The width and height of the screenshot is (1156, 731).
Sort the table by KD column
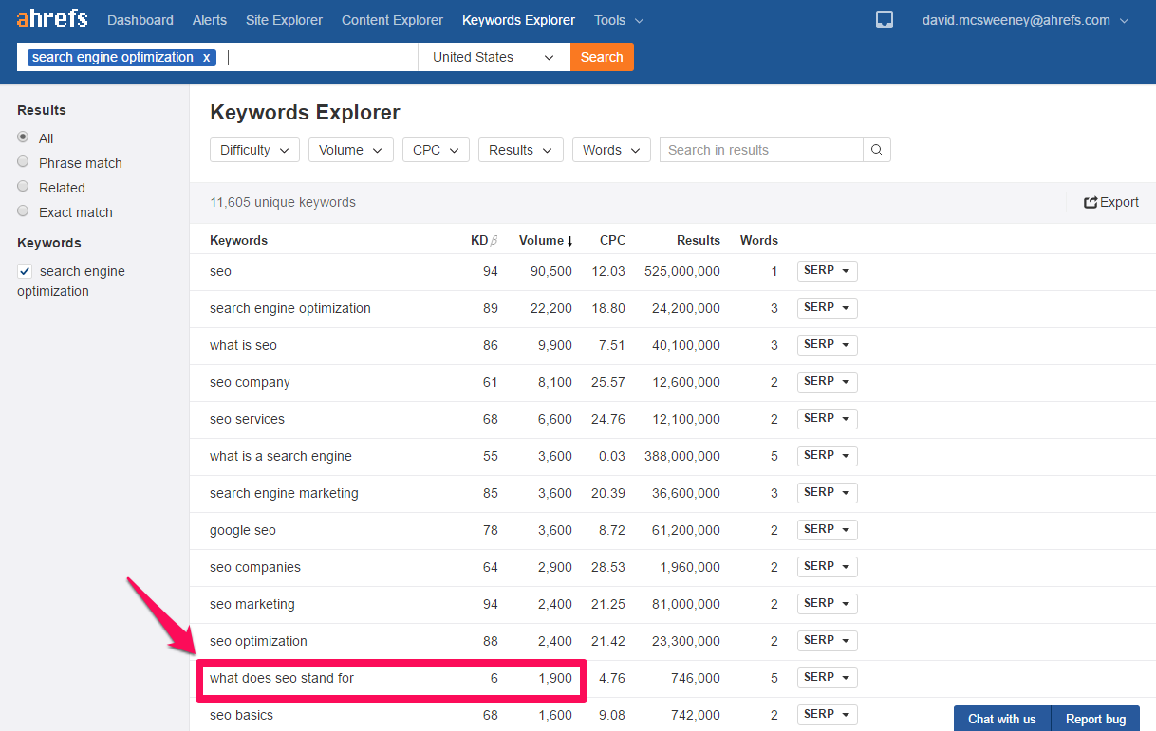479,241
